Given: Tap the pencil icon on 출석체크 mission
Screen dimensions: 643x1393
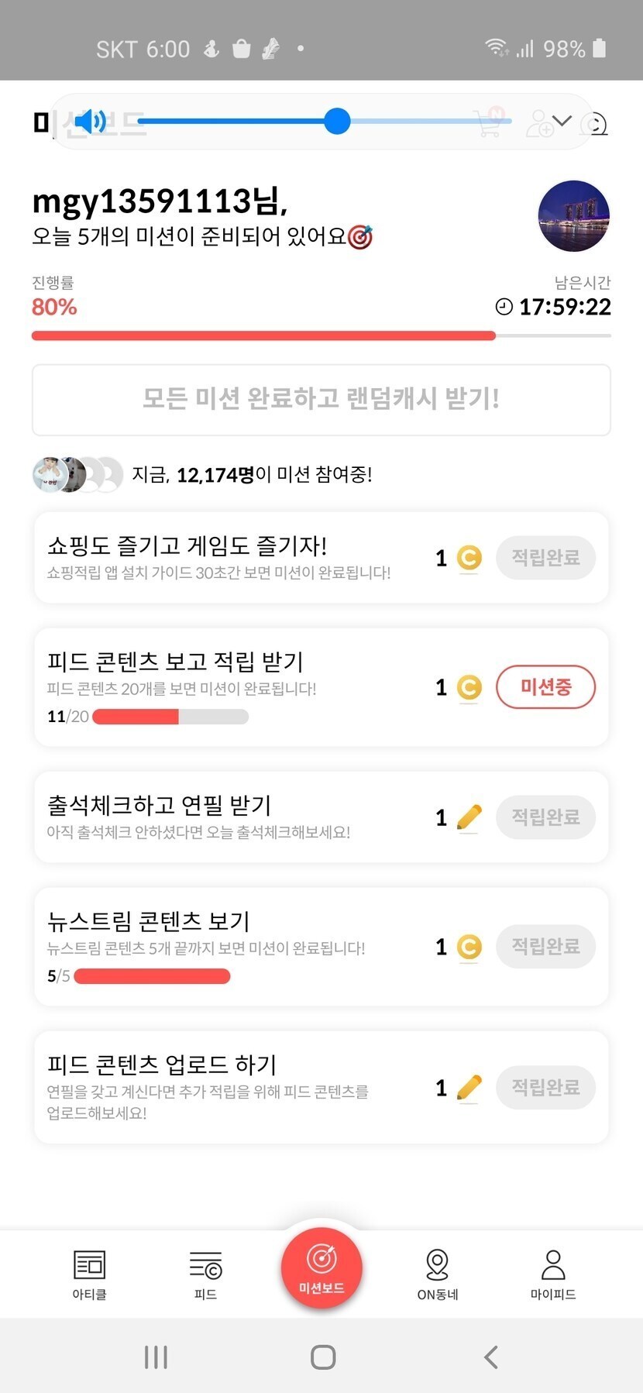Looking at the screenshot, I should coord(469,817).
